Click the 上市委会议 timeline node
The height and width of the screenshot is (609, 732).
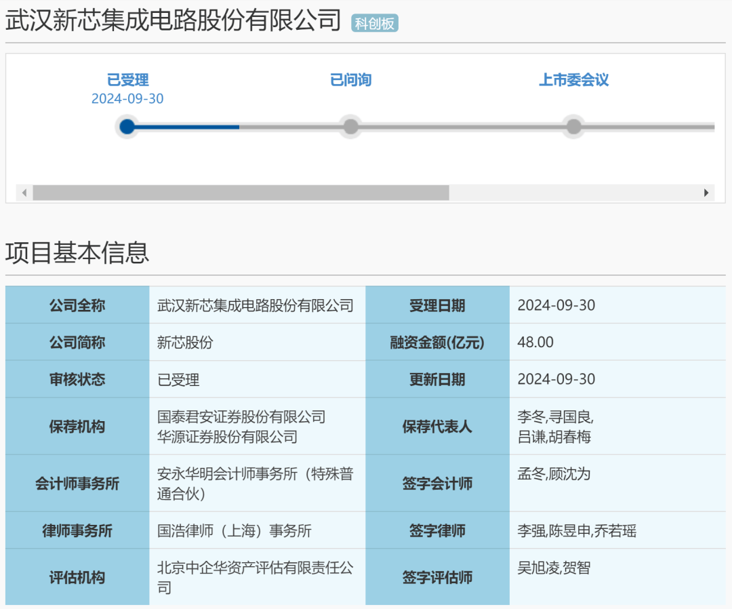pyautogui.click(x=574, y=127)
